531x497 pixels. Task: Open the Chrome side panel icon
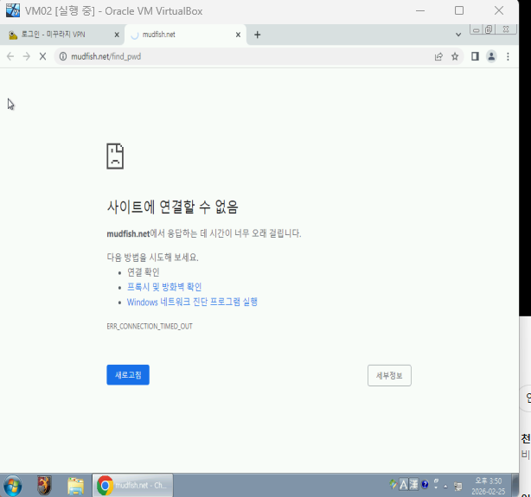click(x=475, y=56)
